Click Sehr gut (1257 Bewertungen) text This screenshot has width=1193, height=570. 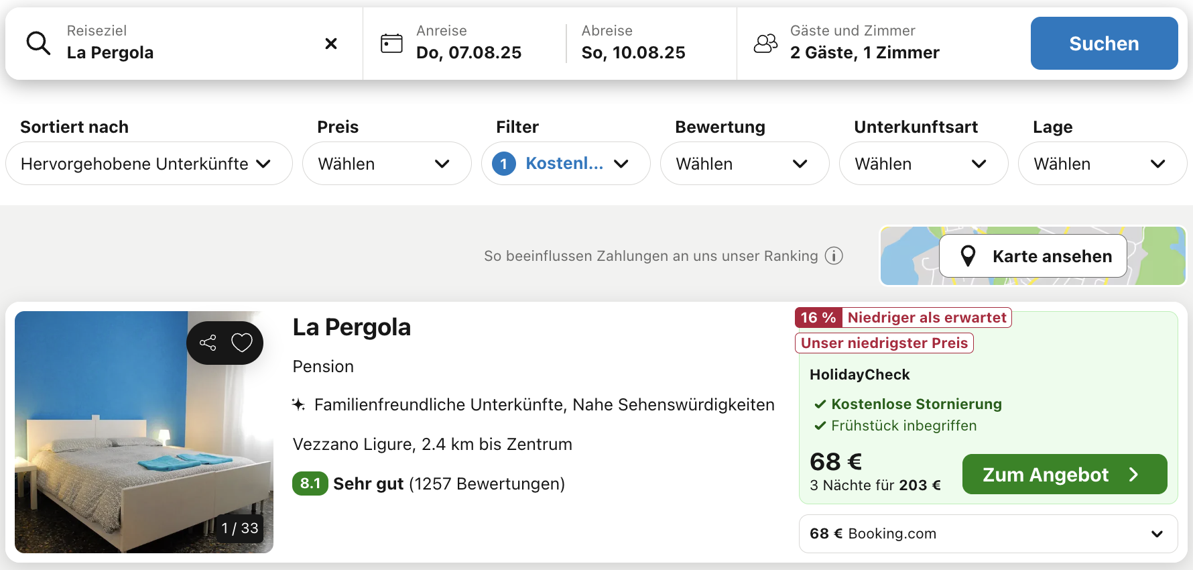(449, 483)
